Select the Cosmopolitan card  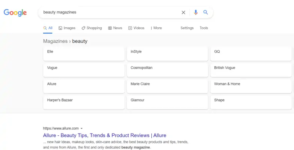pos(167,70)
